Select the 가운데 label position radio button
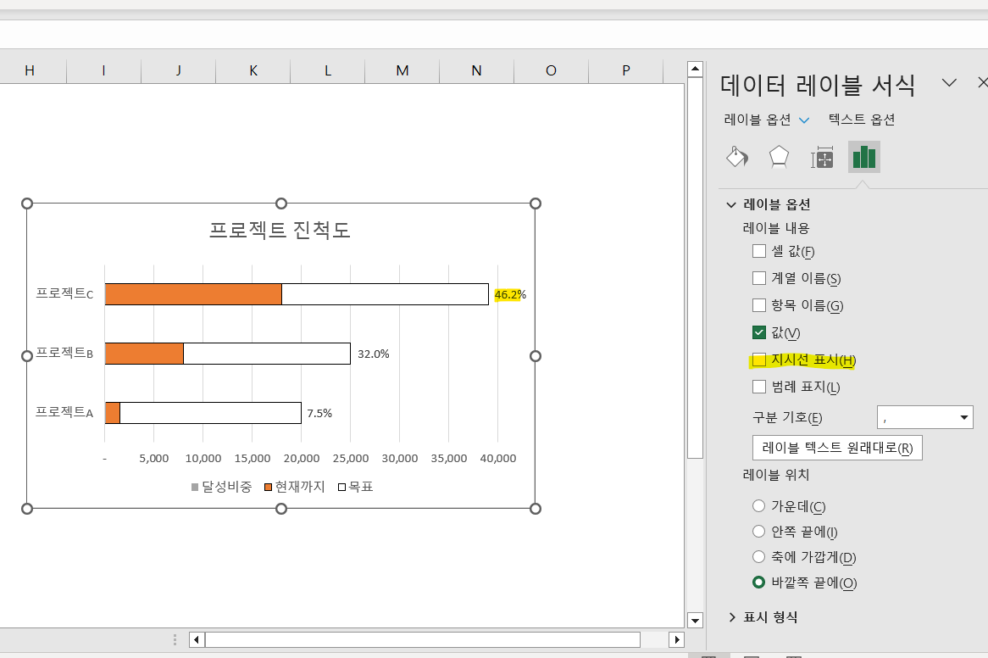The image size is (988, 658). pyautogui.click(x=758, y=505)
